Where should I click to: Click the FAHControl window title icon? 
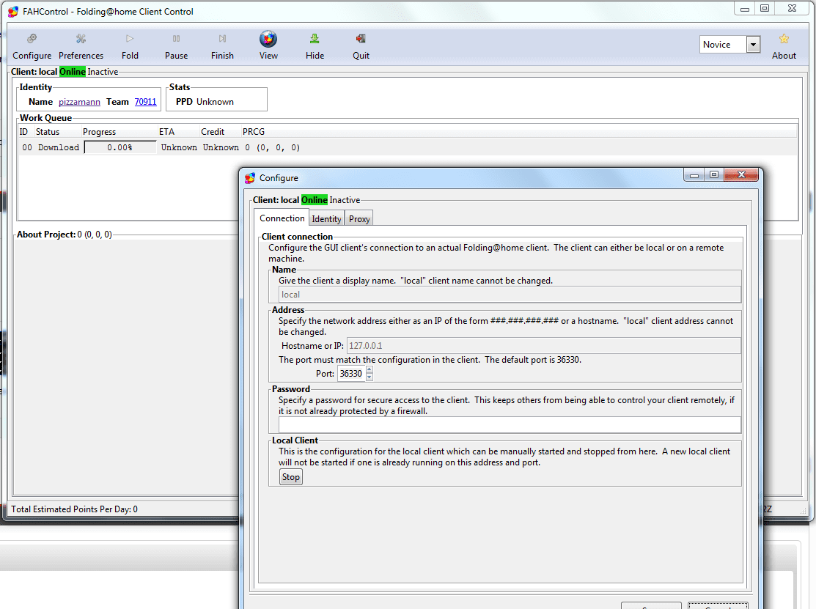(13, 12)
